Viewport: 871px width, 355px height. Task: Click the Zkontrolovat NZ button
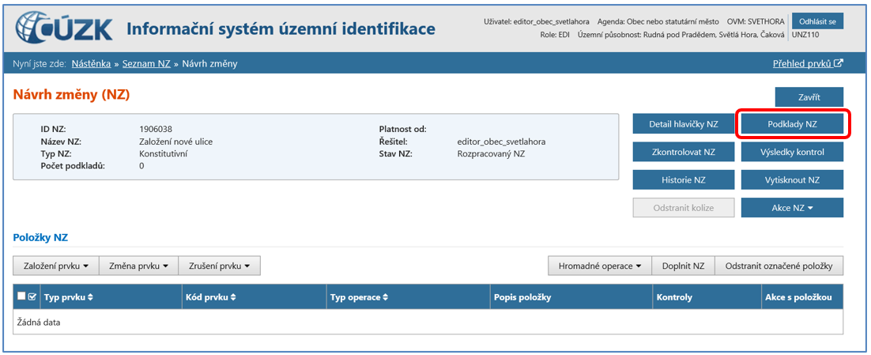[x=684, y=152]
